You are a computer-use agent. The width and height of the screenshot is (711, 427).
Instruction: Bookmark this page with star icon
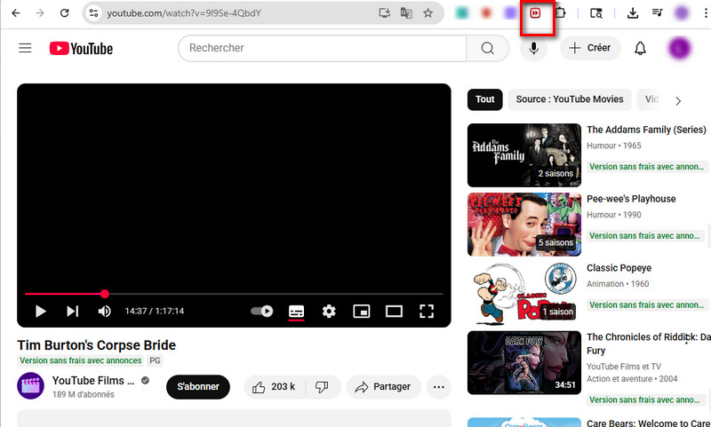(x=428, y=12)
